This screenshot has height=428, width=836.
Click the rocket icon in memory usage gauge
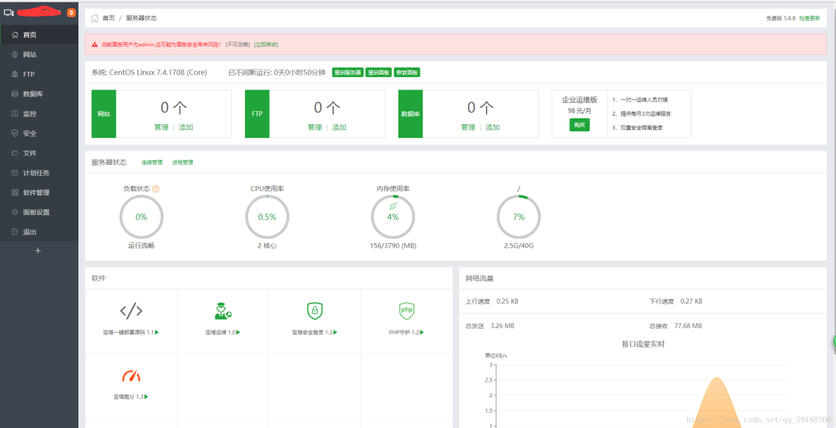pos(393,206)
